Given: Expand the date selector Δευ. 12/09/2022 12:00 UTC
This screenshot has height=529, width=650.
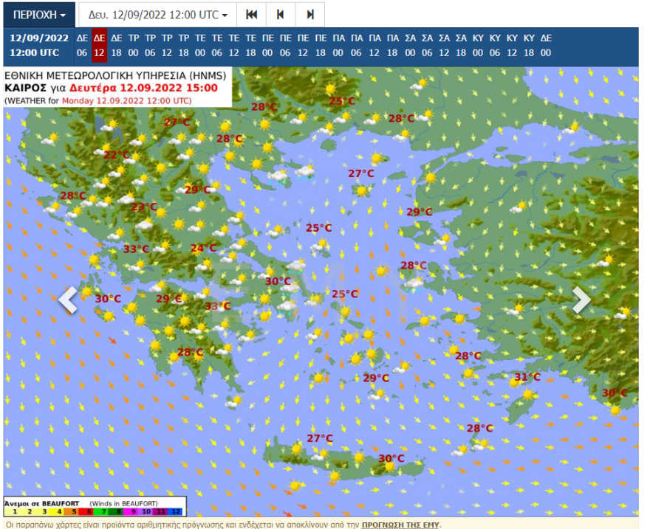Looking at the screenshot, I should point(157,15).
